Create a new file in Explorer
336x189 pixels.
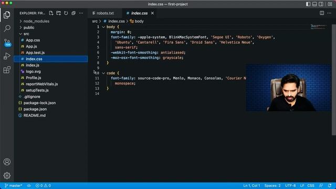coord(51,13)
